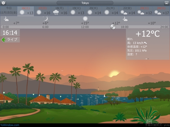The image size is (170, 127).
Task: Open the Tokyo location selector bar
Action: (x=85, y=3)
